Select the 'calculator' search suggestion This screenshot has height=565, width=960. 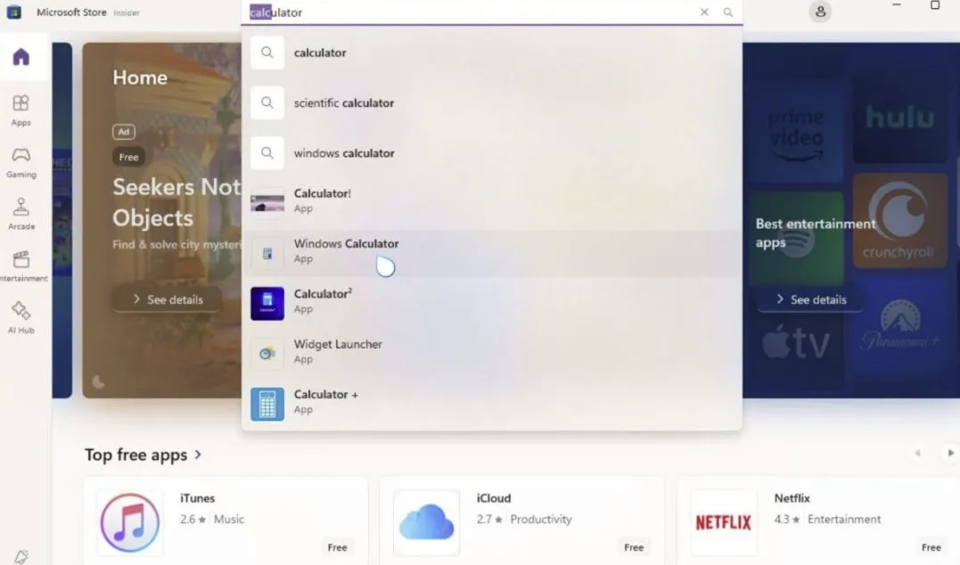point(492,53)
